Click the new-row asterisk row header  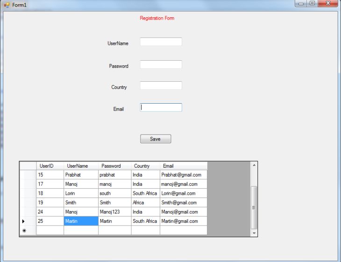click(28, 230)
